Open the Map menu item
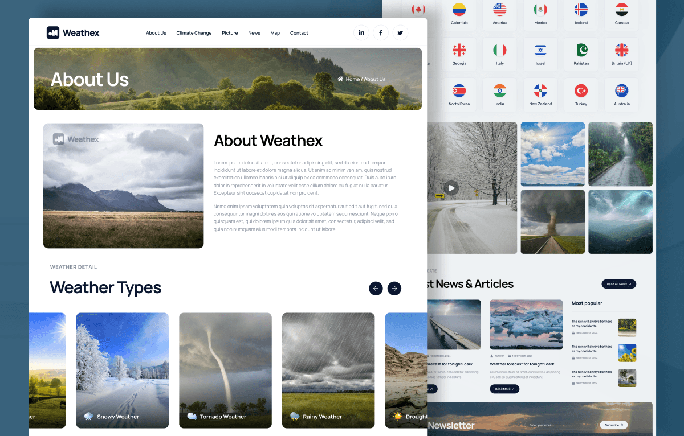The width and height of the screenshot is (684, 436). pyautogui.click(x=275, y=33)
